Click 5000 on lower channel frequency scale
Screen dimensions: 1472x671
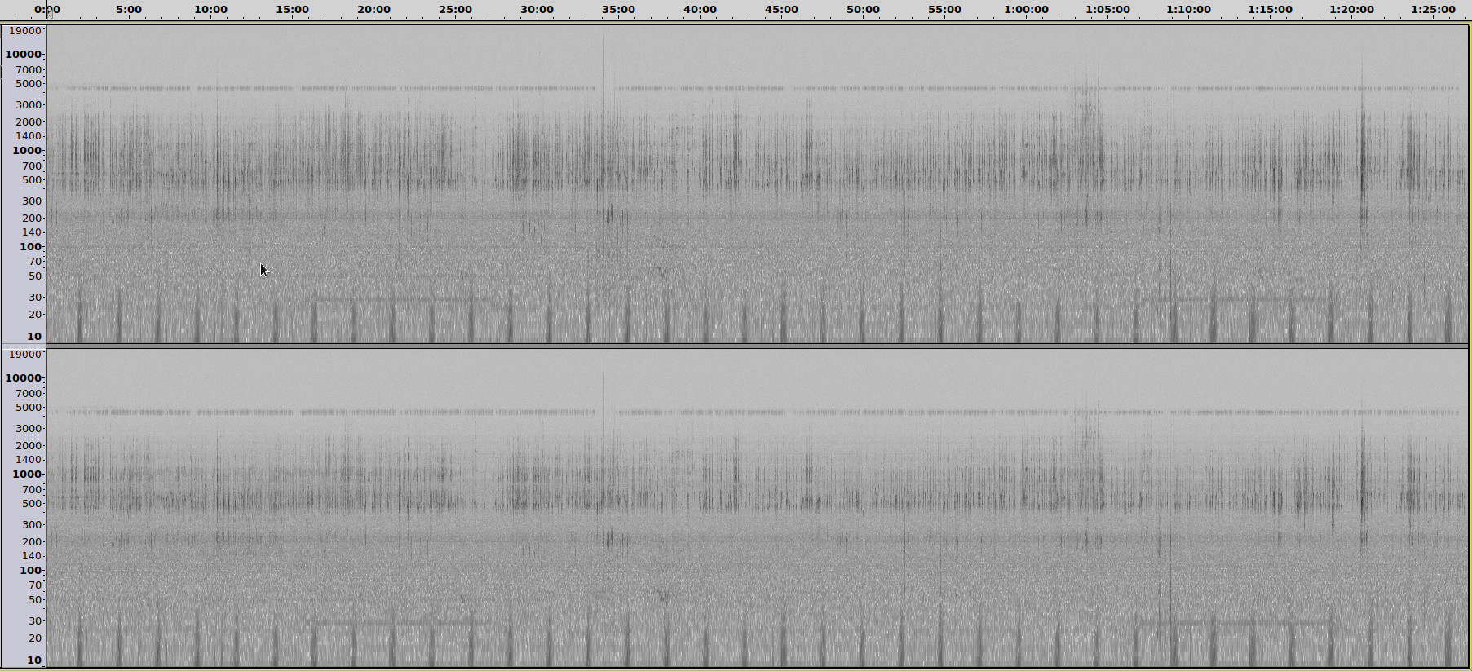28,408
